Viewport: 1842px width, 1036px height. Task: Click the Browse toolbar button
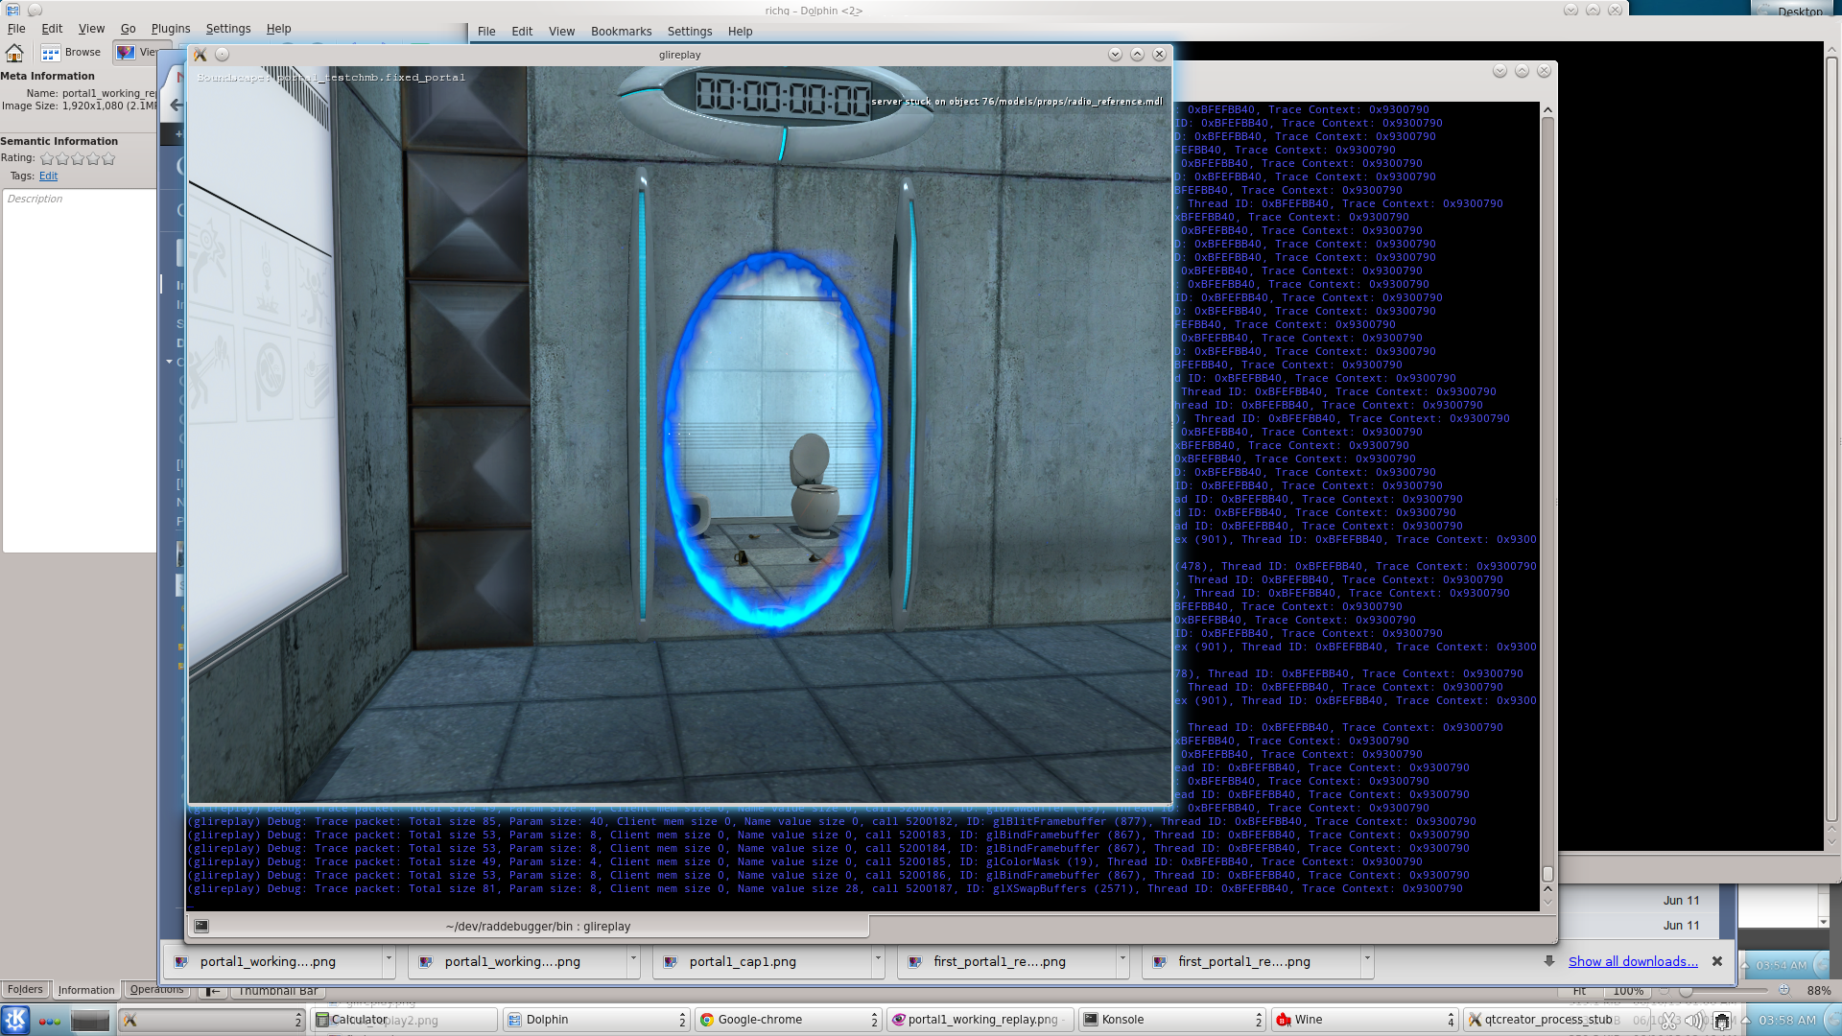pyautogui.click(x=71, y=53)
